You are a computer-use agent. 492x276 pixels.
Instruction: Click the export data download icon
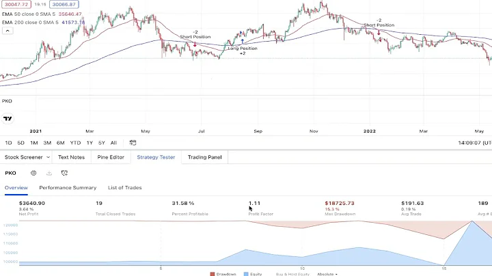click(x=49, y=173)
